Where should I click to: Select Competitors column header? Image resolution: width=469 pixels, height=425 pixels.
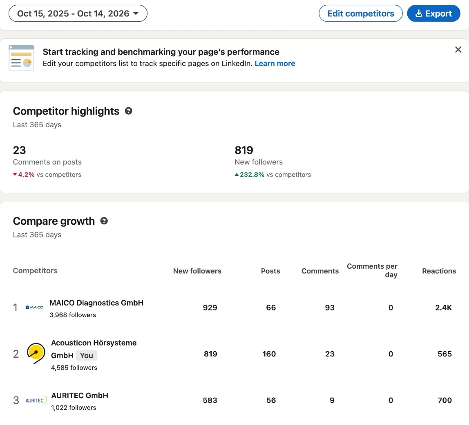coord(35,270)
